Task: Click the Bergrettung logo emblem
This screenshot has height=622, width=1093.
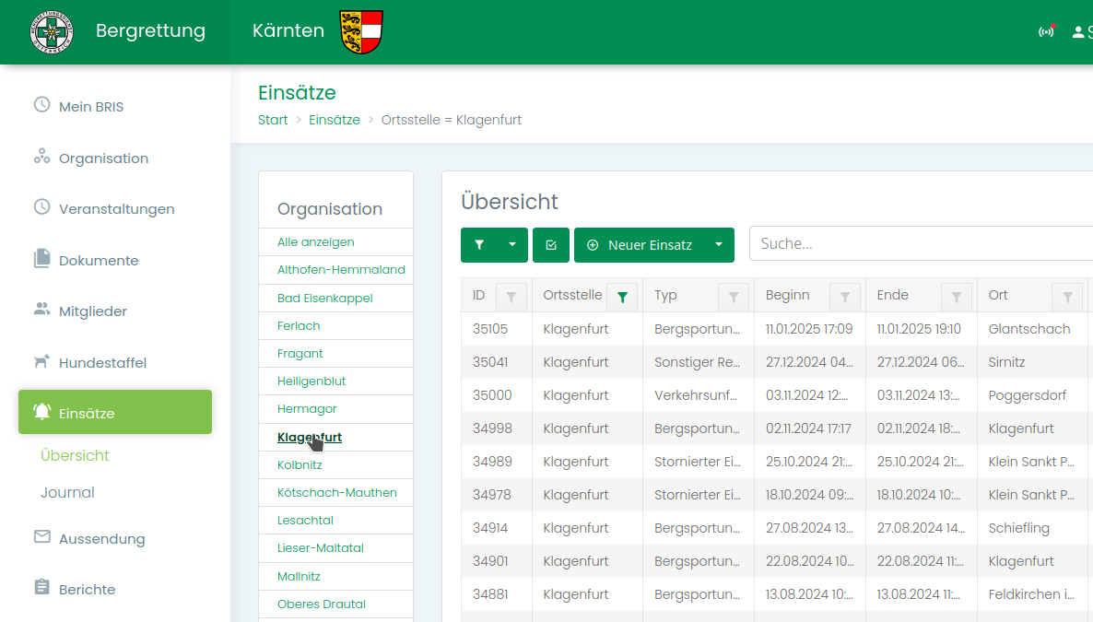Action: [52, 32]
